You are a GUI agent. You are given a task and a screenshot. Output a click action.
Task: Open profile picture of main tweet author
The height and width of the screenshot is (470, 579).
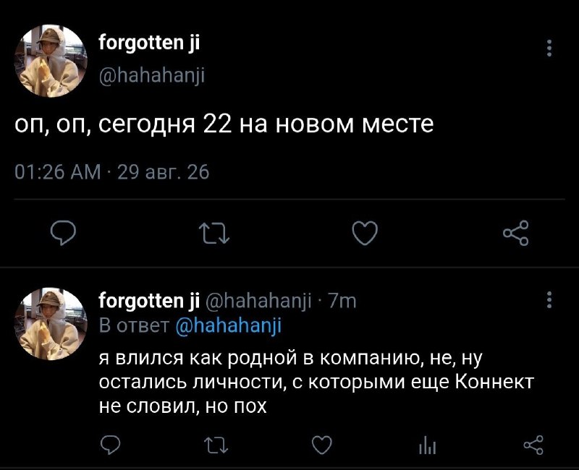(x=51, y=61)
